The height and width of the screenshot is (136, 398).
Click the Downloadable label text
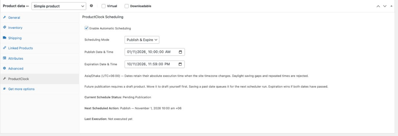[141, 6]
